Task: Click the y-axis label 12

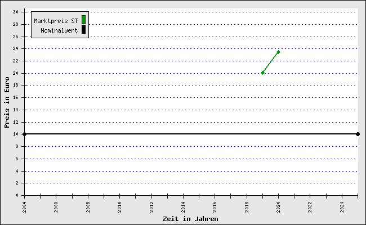Action: (16, 122)
